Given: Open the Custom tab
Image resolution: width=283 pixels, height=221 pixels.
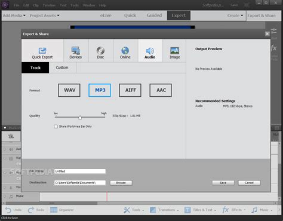Looking at the screenshot, I should [62, 67].
